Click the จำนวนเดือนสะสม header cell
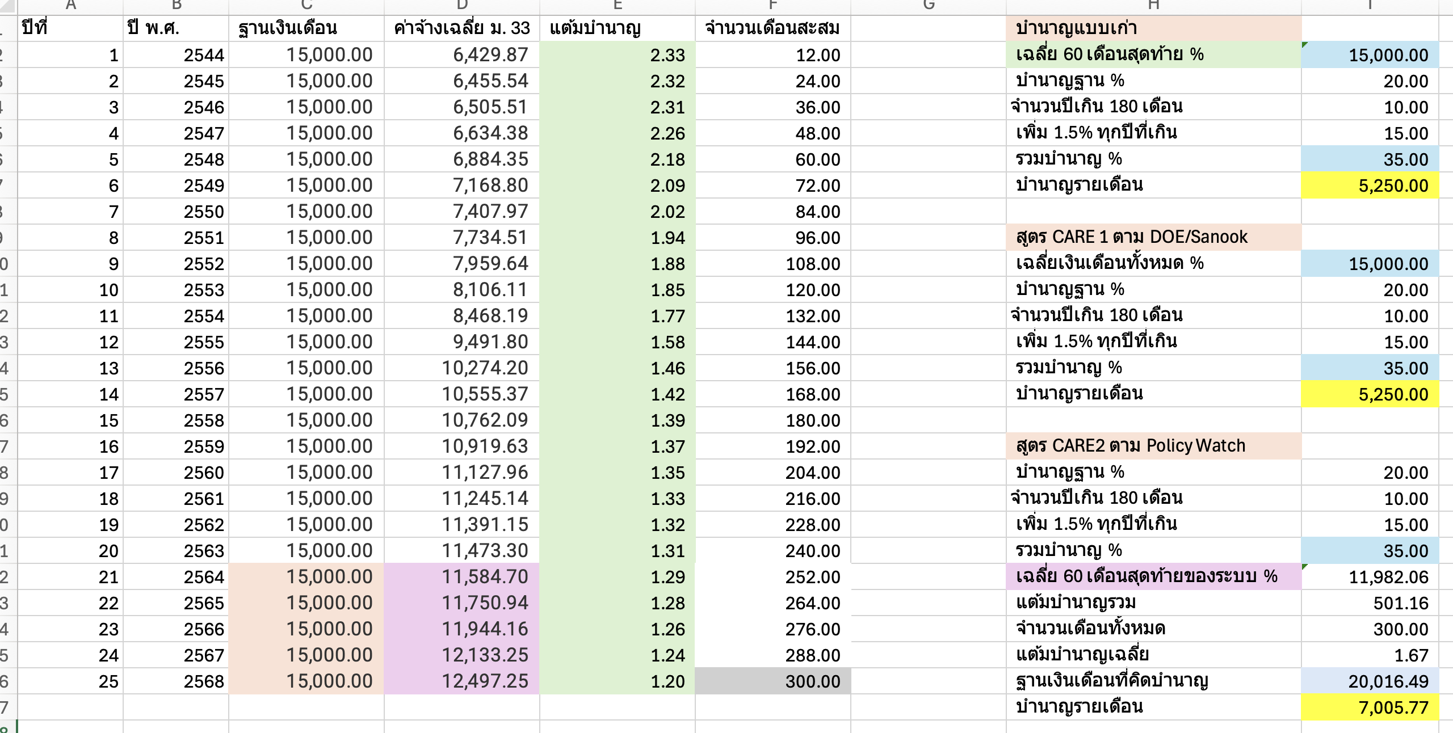The height and width of the screenshot is (733, 1453). click(x=772, y=28)
